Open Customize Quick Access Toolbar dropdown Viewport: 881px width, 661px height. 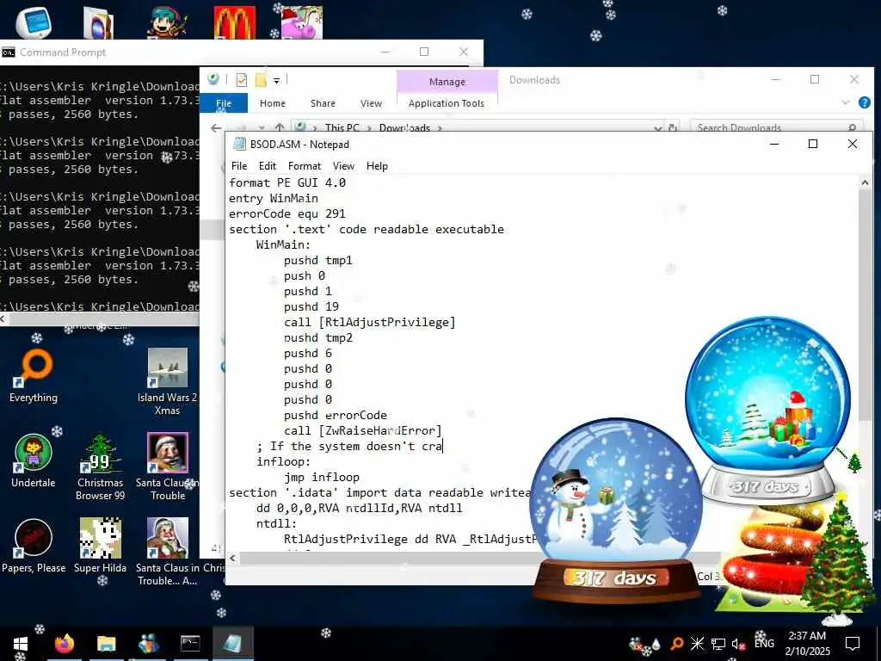click(276, 81)
